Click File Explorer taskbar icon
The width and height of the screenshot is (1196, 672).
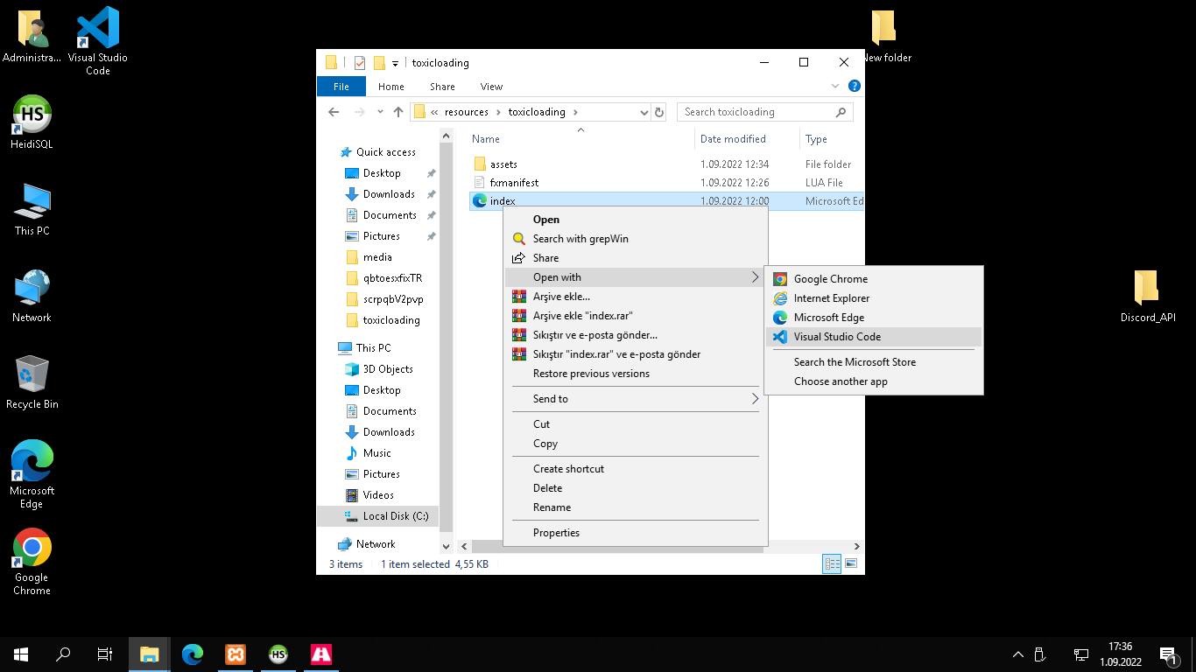[150, 654]
